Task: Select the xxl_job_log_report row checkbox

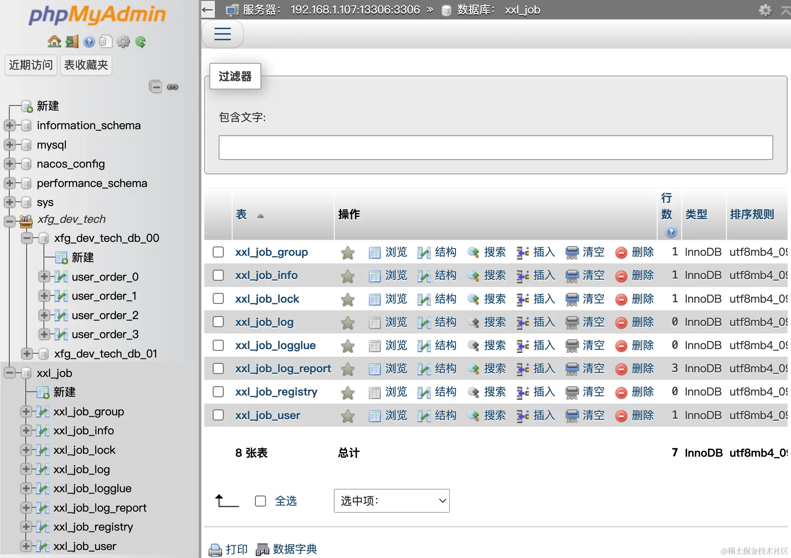Action: click(218, 368)
